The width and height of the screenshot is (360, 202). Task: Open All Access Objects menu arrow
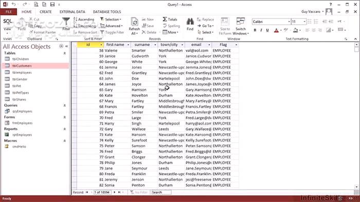[61, 46]
